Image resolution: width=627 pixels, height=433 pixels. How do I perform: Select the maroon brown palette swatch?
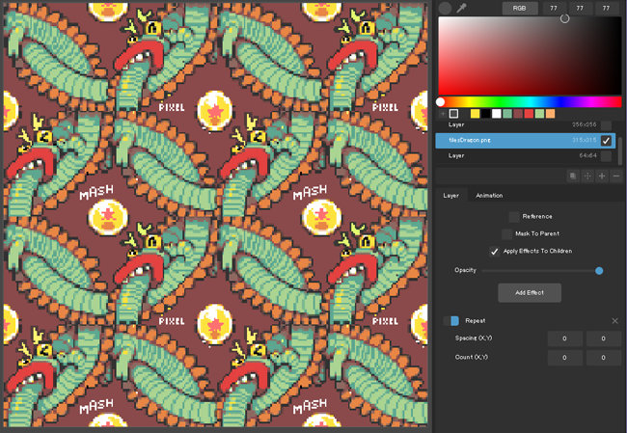click(518, 114)
